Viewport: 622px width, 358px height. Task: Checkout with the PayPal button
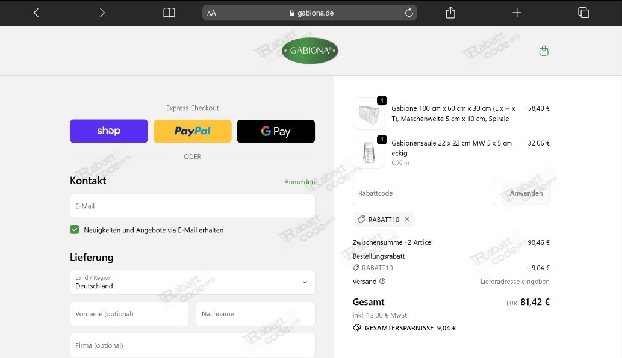tap(192, 131)
